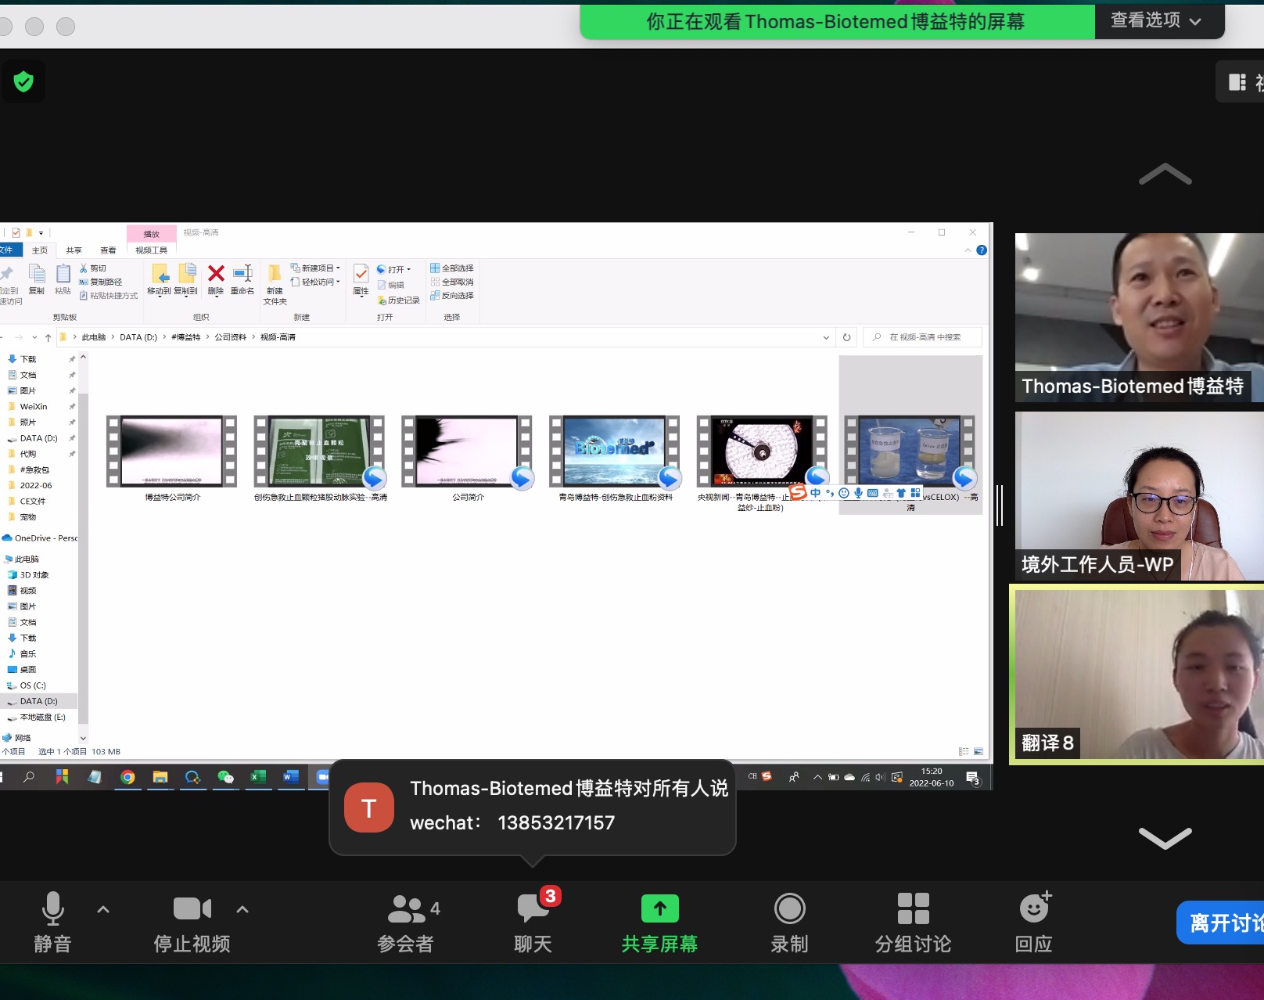
Task: Click 移动到 move-to folder icon
Action: (x=160, y=279)
